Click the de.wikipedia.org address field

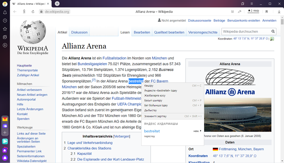click(x=57, y=12)
